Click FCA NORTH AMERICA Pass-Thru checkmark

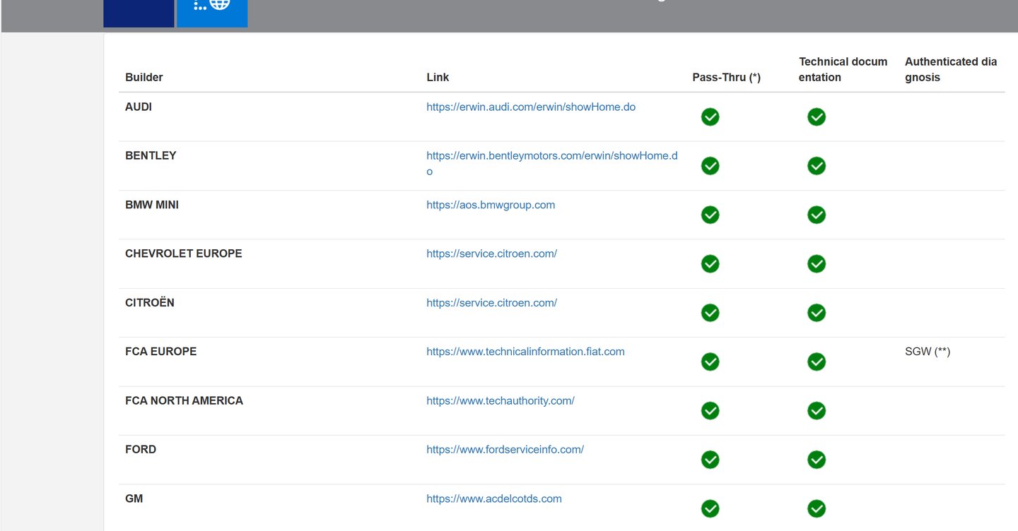coord(710,411)
